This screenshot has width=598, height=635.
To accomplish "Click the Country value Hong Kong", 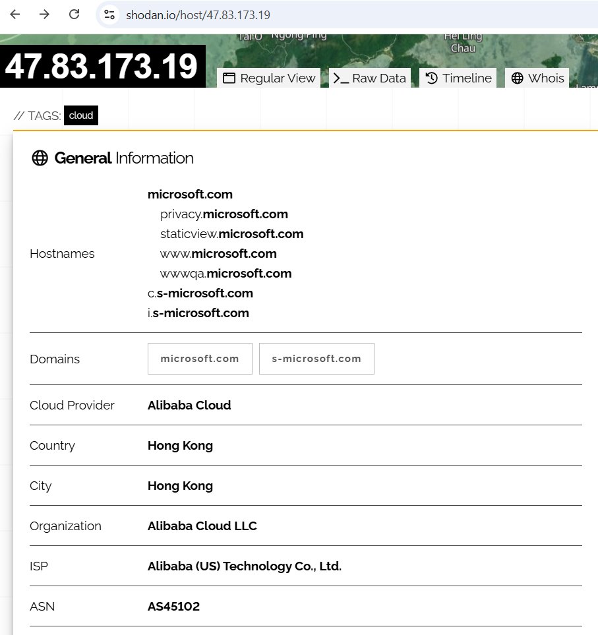I will [x=180, y=446].
